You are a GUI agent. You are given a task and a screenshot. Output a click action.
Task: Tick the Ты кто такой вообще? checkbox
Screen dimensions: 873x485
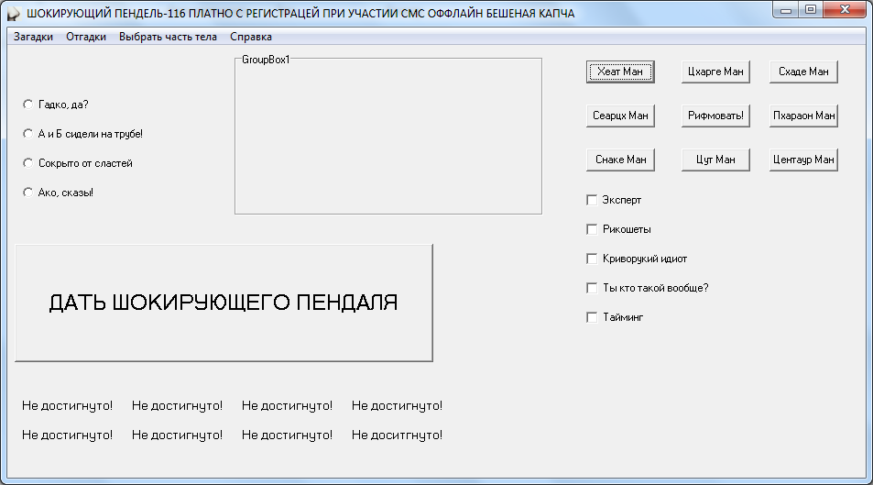(x=592, y=288)
